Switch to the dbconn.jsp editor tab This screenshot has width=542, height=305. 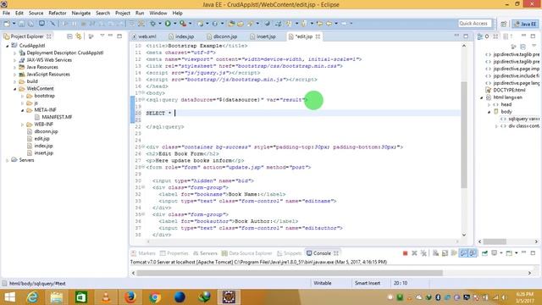point(224,36)
